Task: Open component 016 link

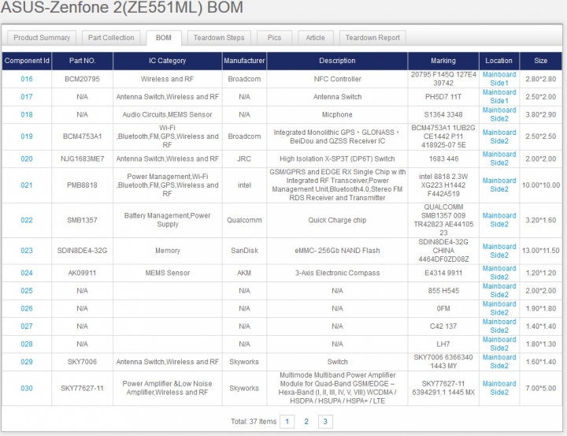Action: tap(27, 79)
